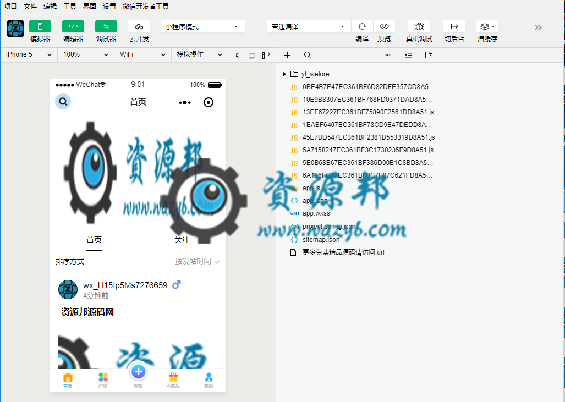This screenshot has width=565, height=402.
Task: Open the 编辑 menu
Action: pos(50,6)
